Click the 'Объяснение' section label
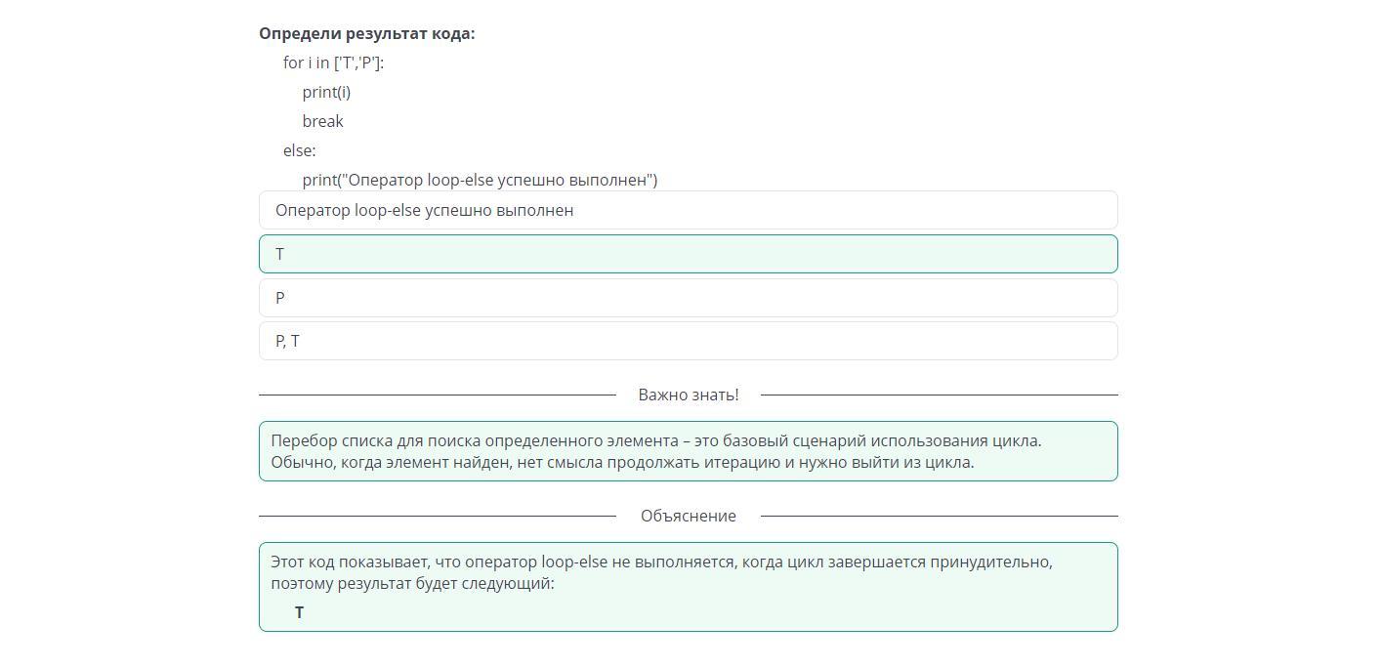 [688, 516]
